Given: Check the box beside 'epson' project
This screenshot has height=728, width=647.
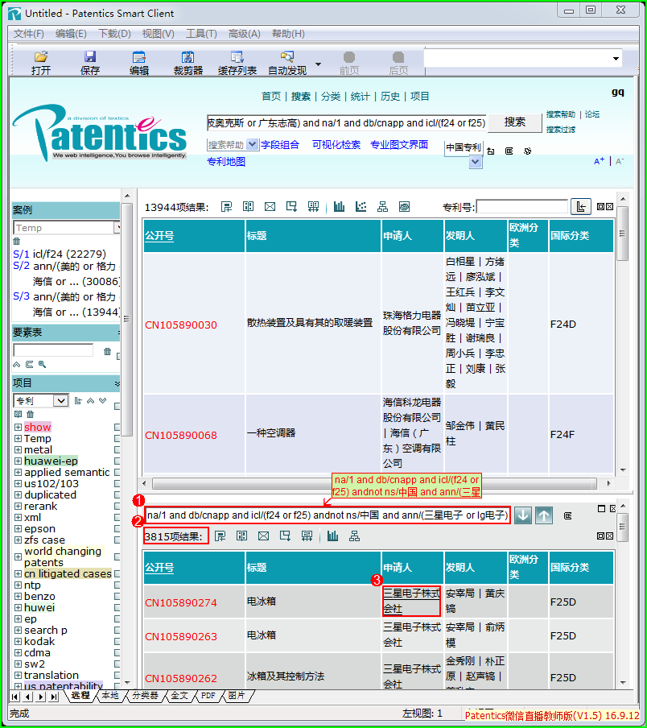Looking at the screenshot, I should click(x=117, y=529).
